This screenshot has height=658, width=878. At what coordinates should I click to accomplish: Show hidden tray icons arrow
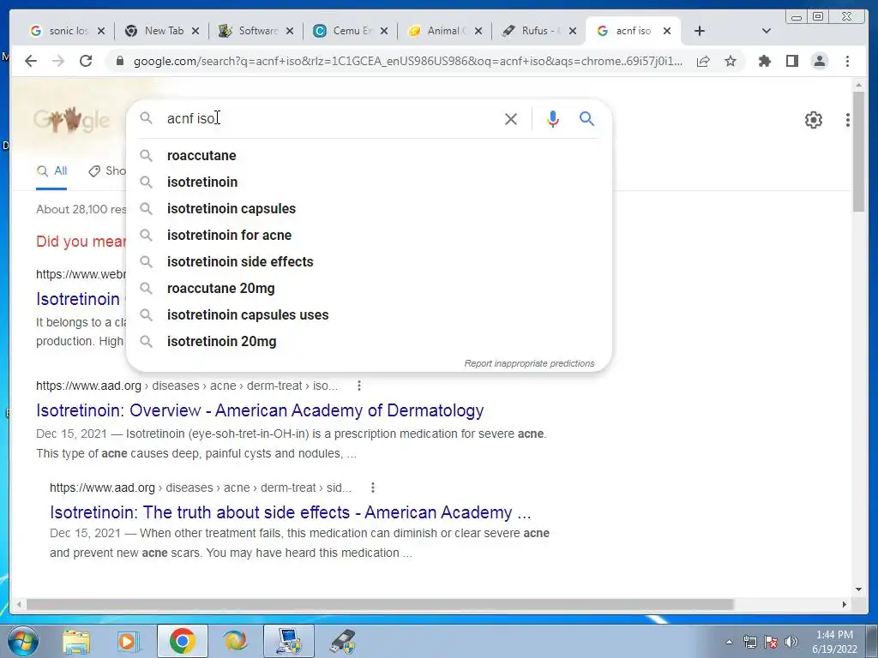pyautogui.click(x=729, y=642)
